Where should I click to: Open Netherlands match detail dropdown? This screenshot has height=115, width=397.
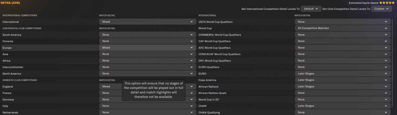[x=147, y=112]
